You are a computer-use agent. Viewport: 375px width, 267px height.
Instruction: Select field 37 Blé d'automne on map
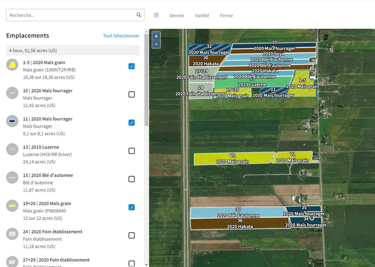click(x=237, y=212)
